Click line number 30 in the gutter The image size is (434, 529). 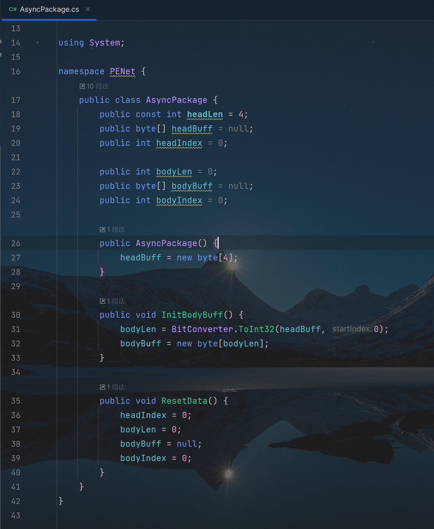pyautogui.click(x=16, y=315)
